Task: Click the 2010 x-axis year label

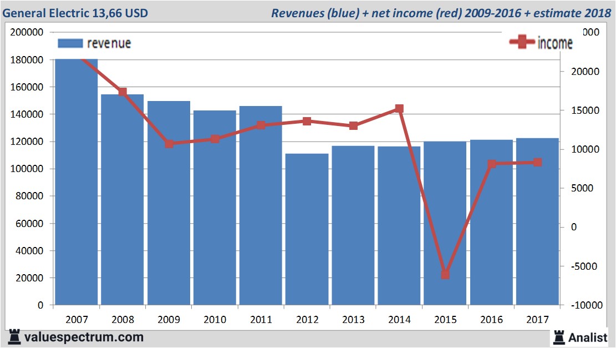Action: point(215,319)
